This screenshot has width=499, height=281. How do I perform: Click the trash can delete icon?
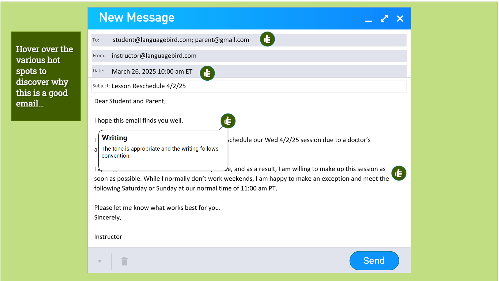tap(124, 261)
